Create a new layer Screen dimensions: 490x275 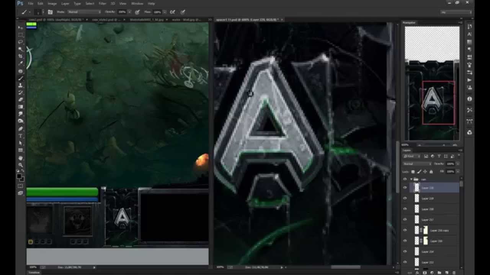pos(447,273)
